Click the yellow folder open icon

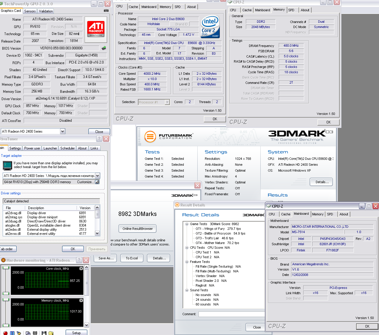(x=51, y=333)
